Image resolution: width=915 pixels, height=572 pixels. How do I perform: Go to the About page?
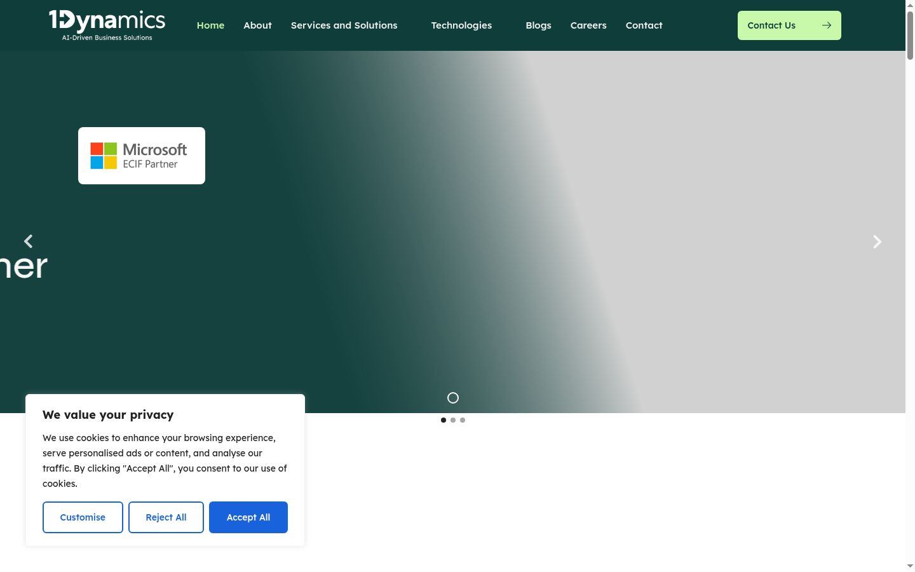(x=257, y=25)
